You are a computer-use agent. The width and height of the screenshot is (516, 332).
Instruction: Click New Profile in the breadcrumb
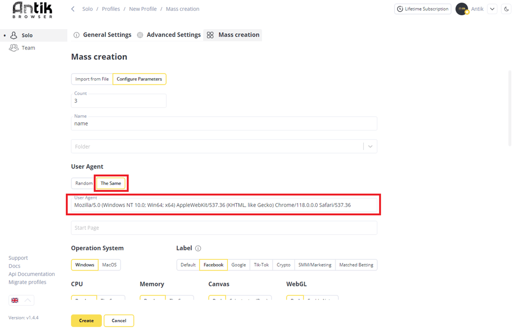tap(143, 9)
